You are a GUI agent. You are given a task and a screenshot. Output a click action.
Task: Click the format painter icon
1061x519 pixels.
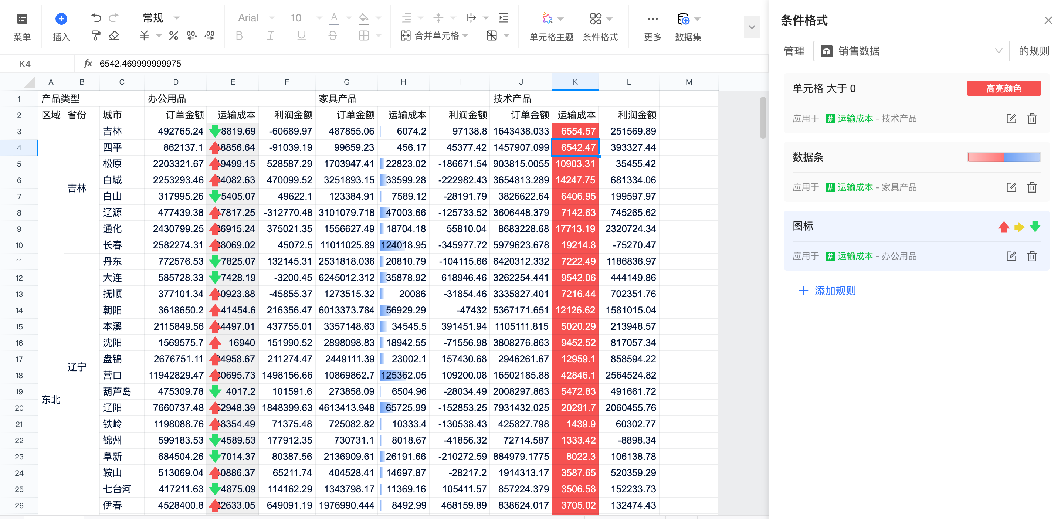coord(96,36)
